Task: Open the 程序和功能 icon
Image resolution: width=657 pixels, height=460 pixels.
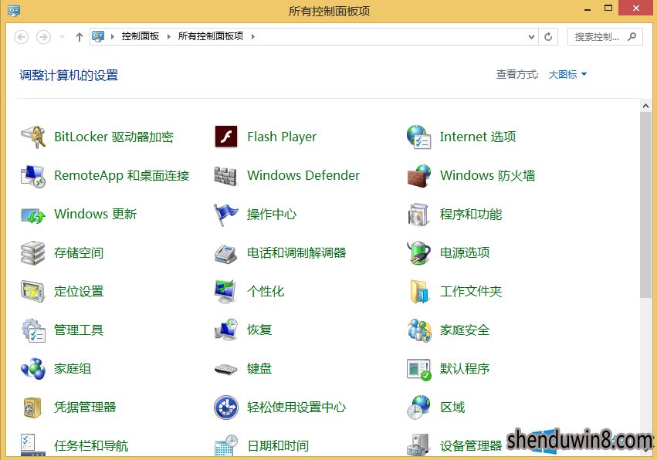Action: click(418, 215)
